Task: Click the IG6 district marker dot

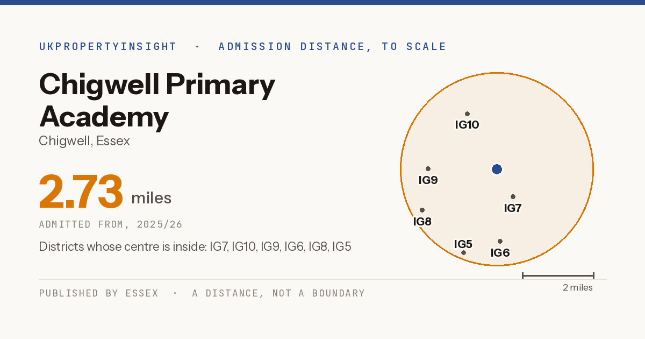Action: [500, 241]
